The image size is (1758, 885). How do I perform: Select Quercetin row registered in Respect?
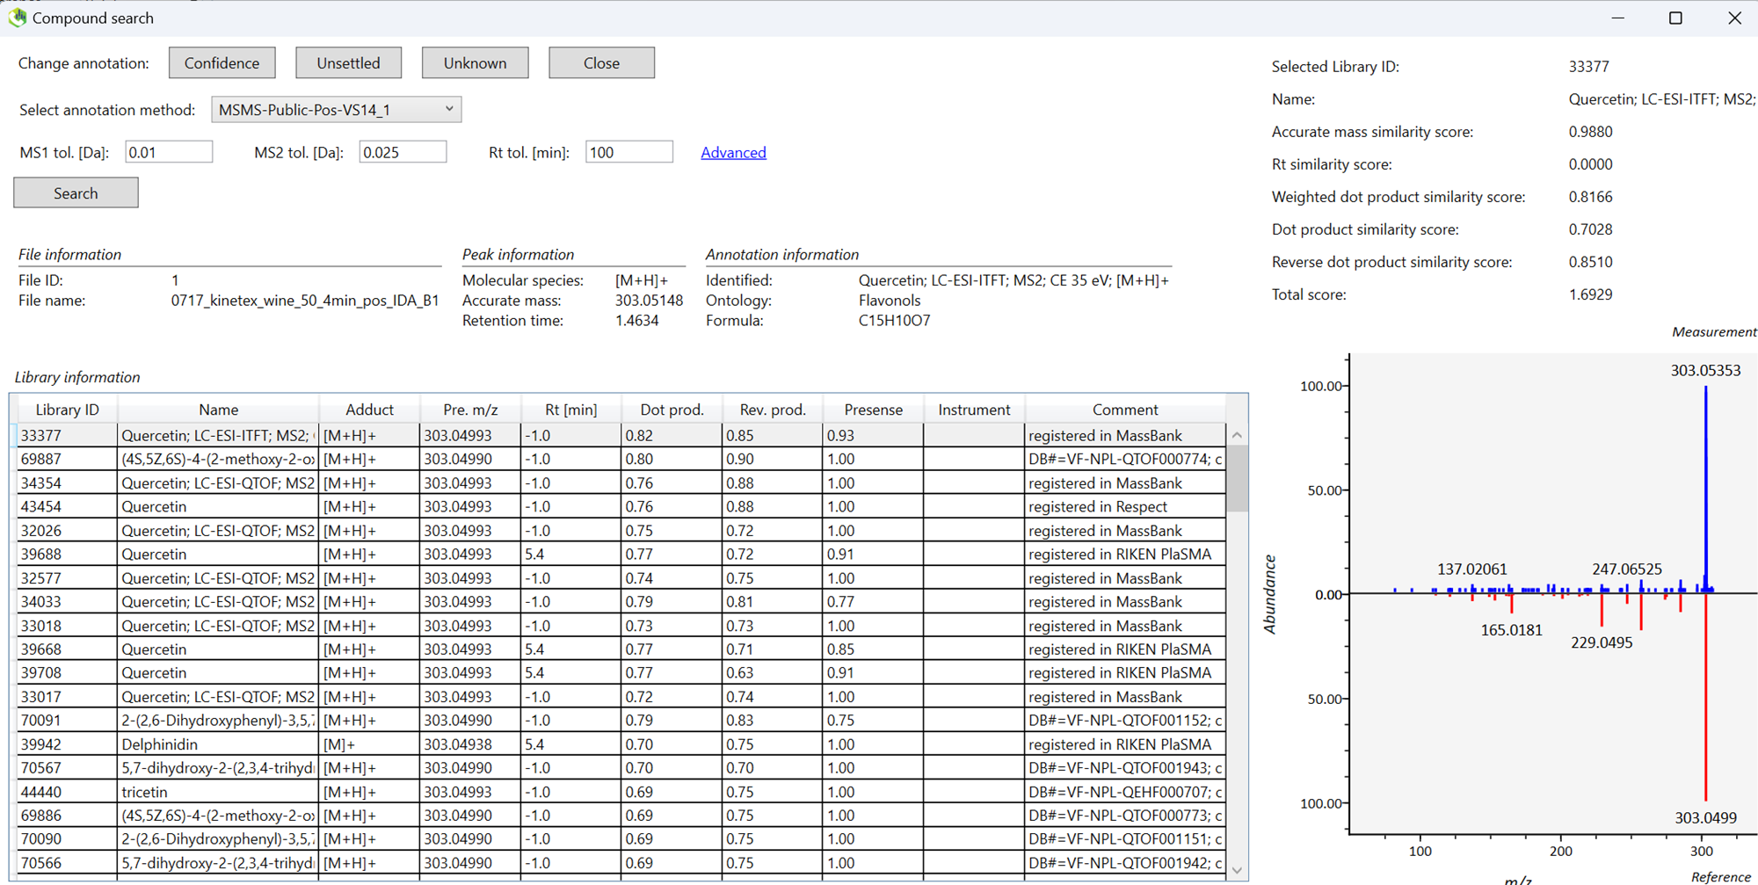point(218,506)
